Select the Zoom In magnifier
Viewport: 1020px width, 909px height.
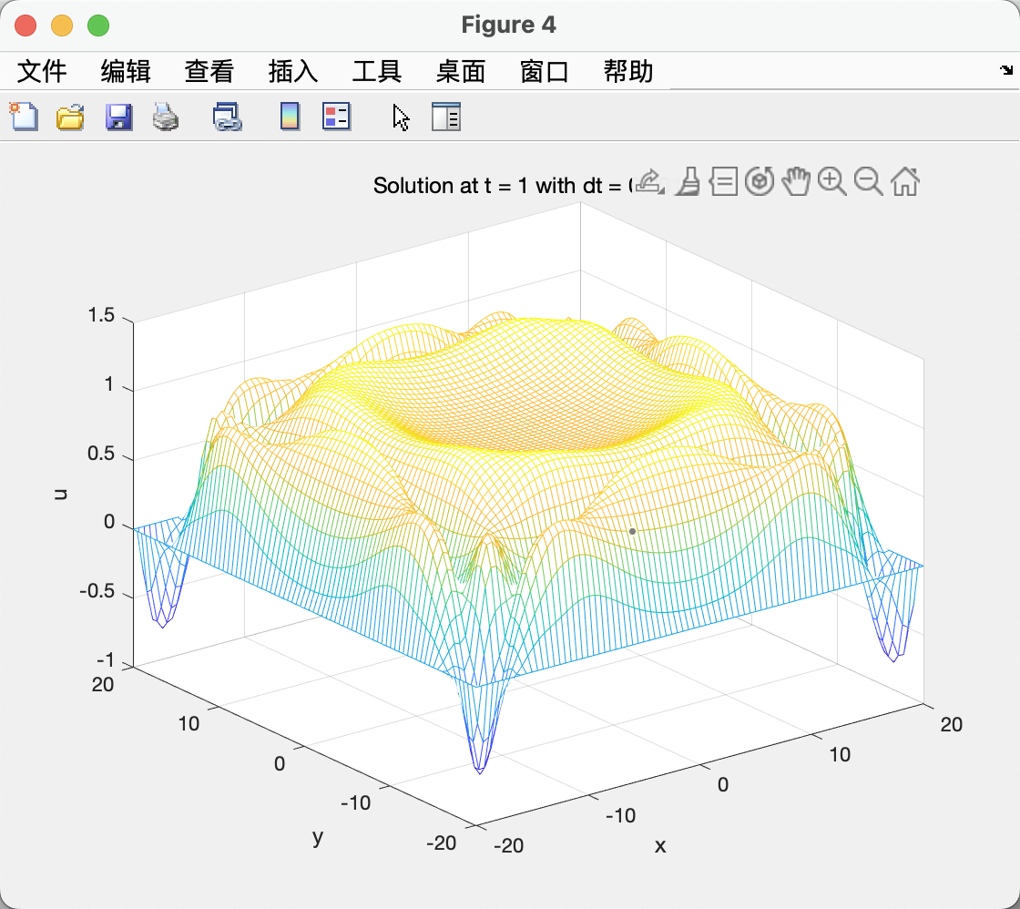click(832, 182)
